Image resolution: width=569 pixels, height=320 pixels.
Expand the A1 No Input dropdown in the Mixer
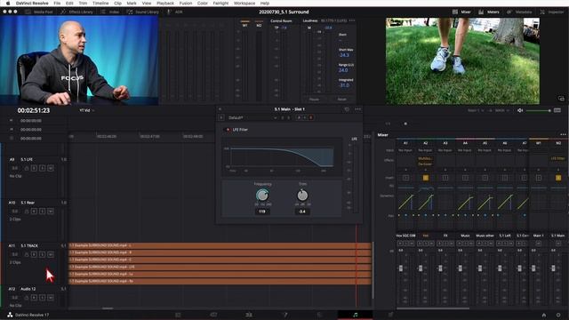tap(405, 150)
